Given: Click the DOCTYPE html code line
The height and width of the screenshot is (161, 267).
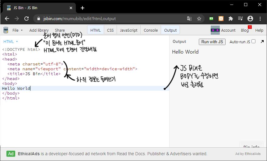Looking at the screenshot, I should [21, 50].
